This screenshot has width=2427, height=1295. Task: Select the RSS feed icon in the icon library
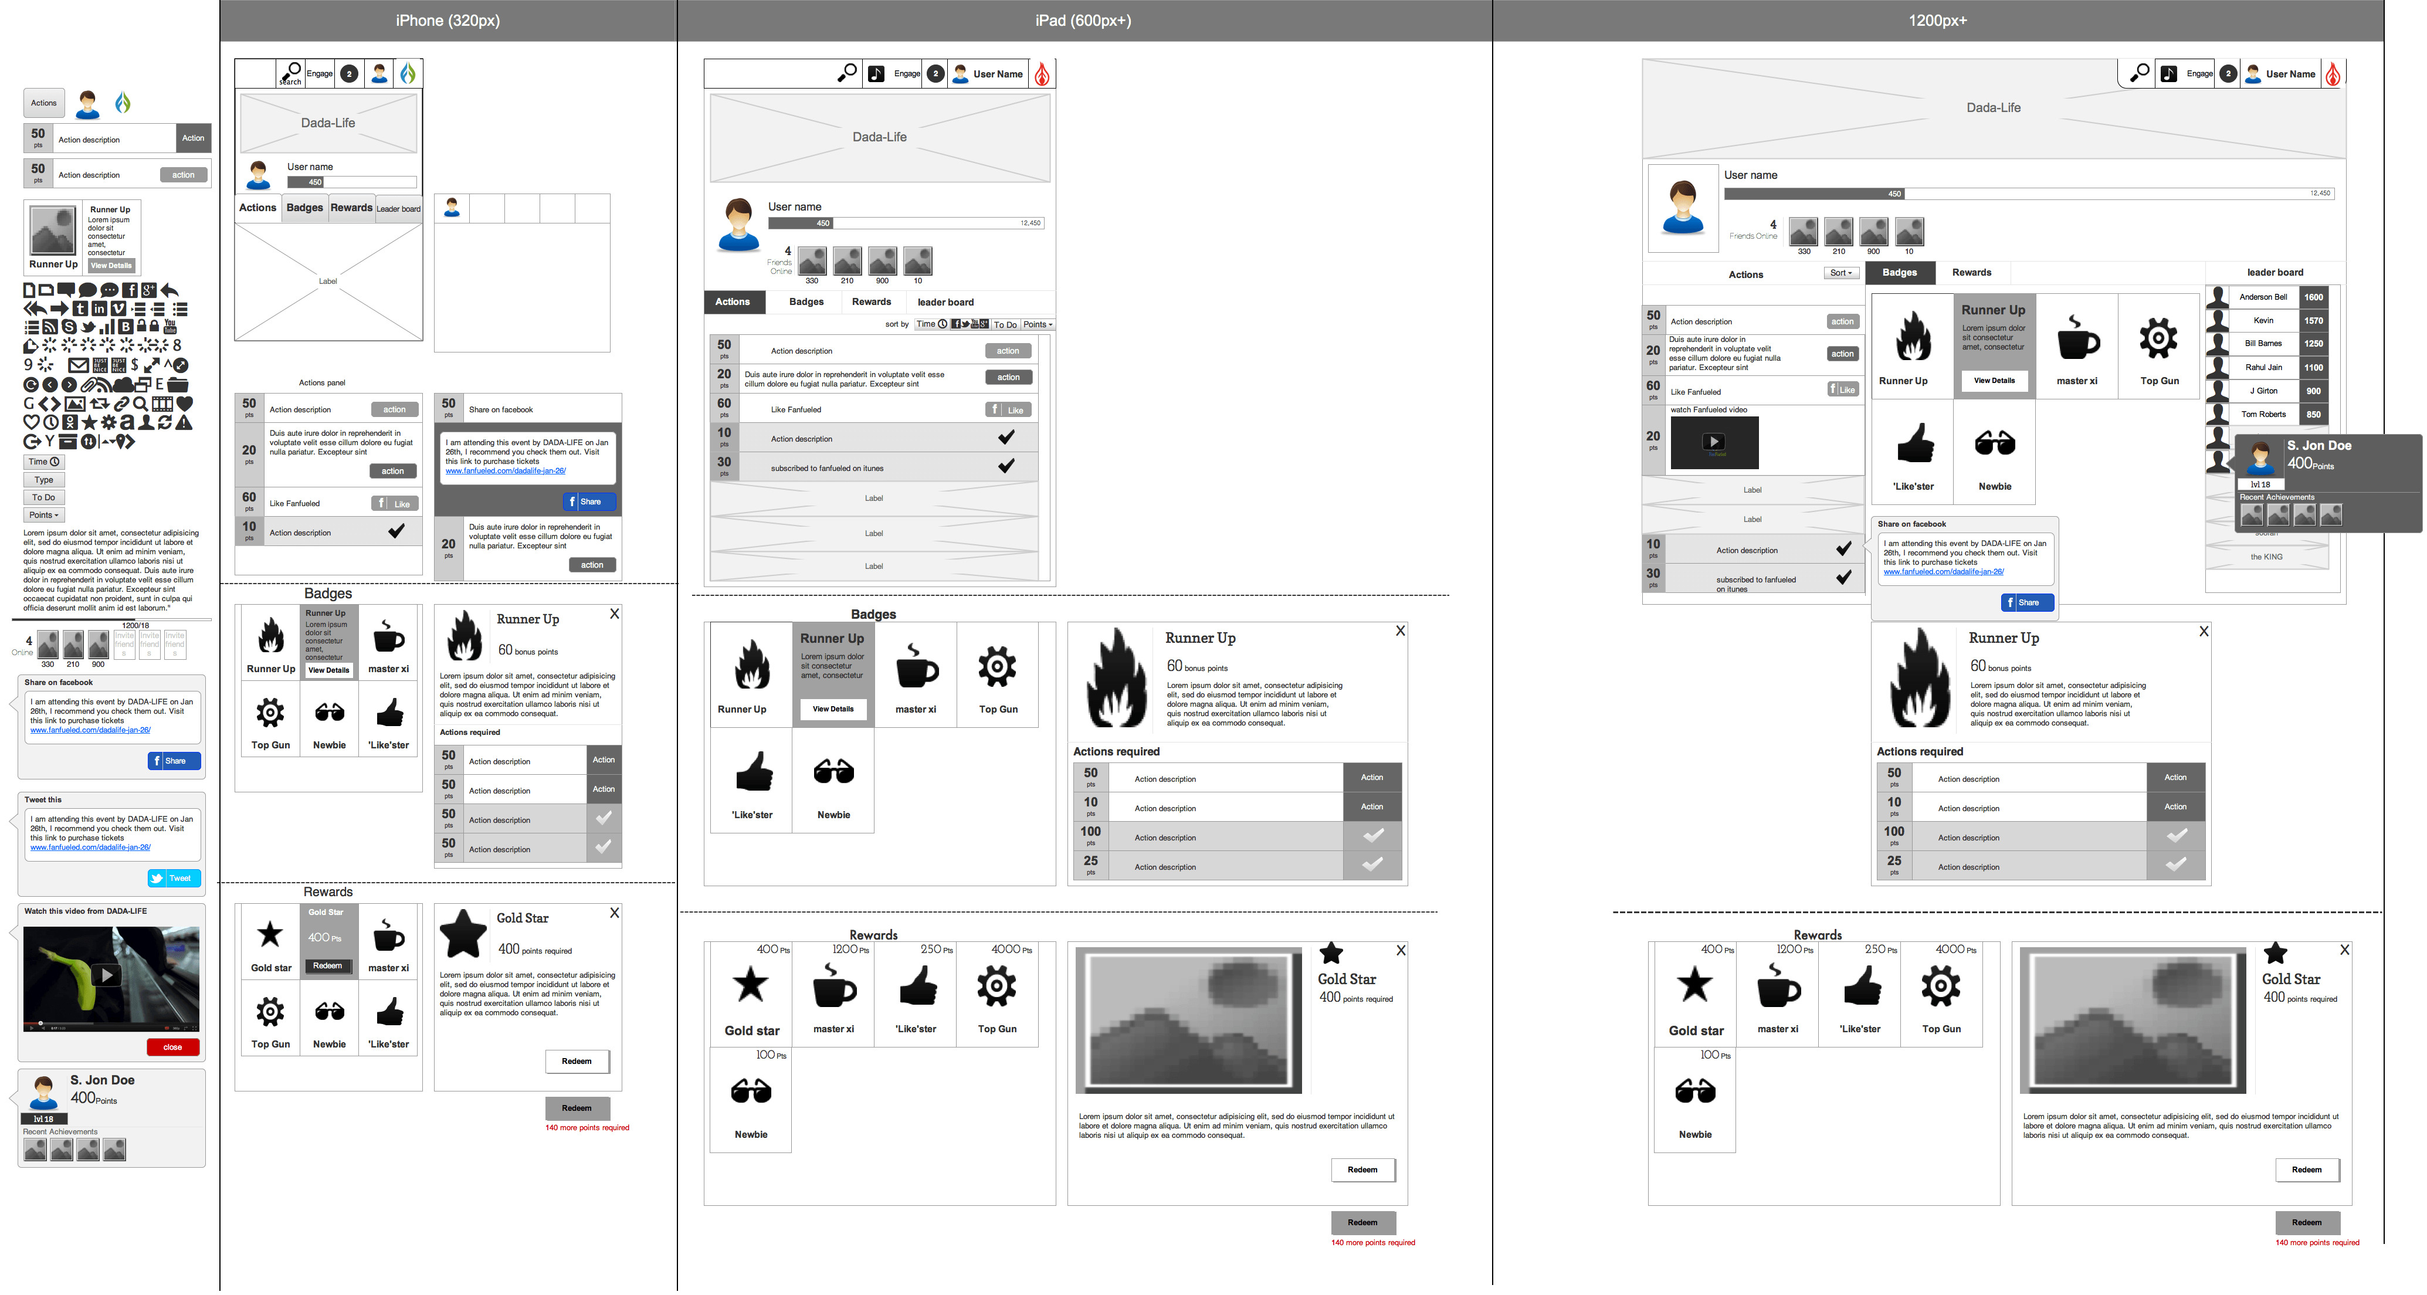pyautogui.click(x=50, y=327)
